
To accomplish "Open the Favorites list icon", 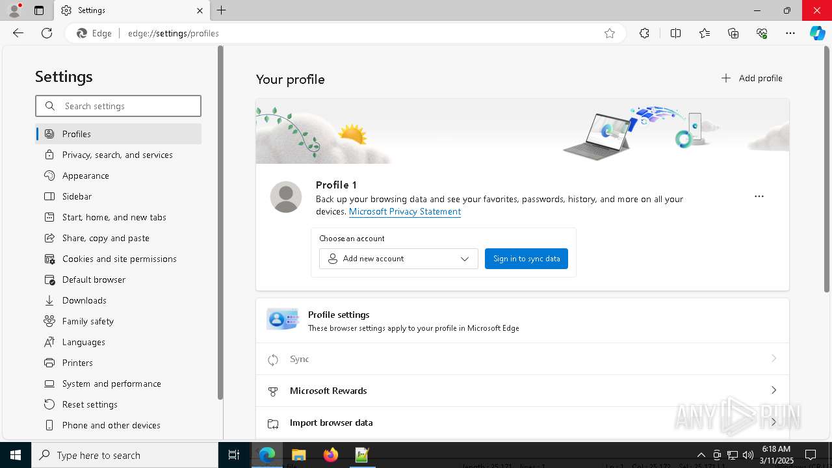I will click(x=705, y=33).
